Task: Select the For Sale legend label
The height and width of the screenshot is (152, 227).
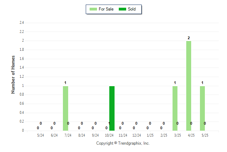Action: (106, 9)
